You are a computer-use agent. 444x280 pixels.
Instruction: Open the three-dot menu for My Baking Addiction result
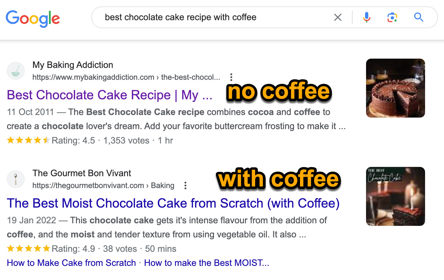(231, 77)
